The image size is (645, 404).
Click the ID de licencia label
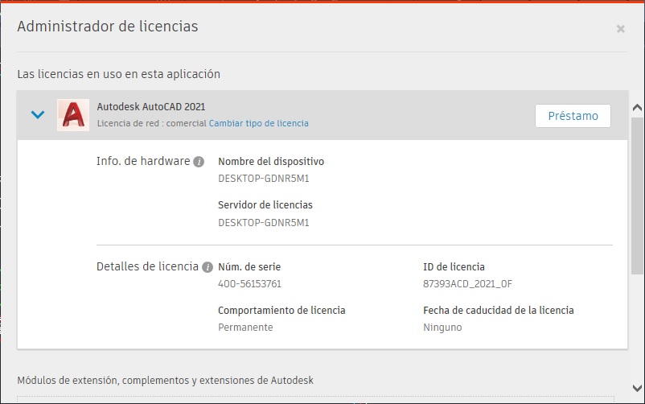coord(454,267)
